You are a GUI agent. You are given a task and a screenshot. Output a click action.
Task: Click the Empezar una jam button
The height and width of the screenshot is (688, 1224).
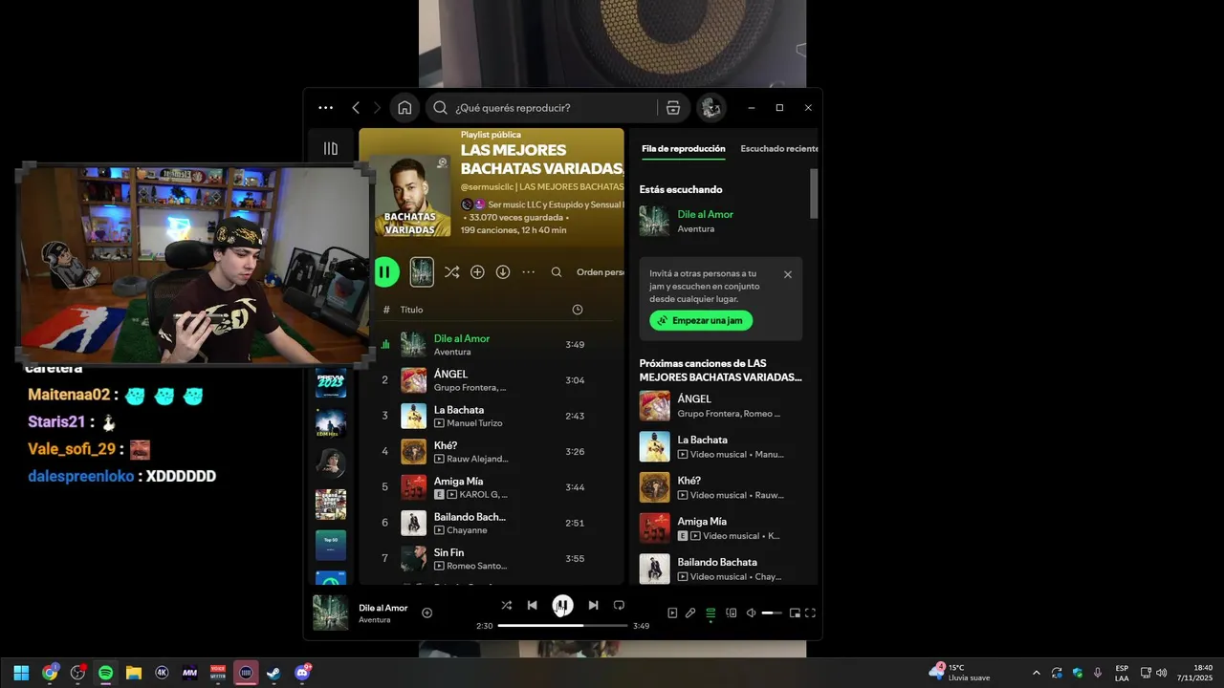pos(701,321)
